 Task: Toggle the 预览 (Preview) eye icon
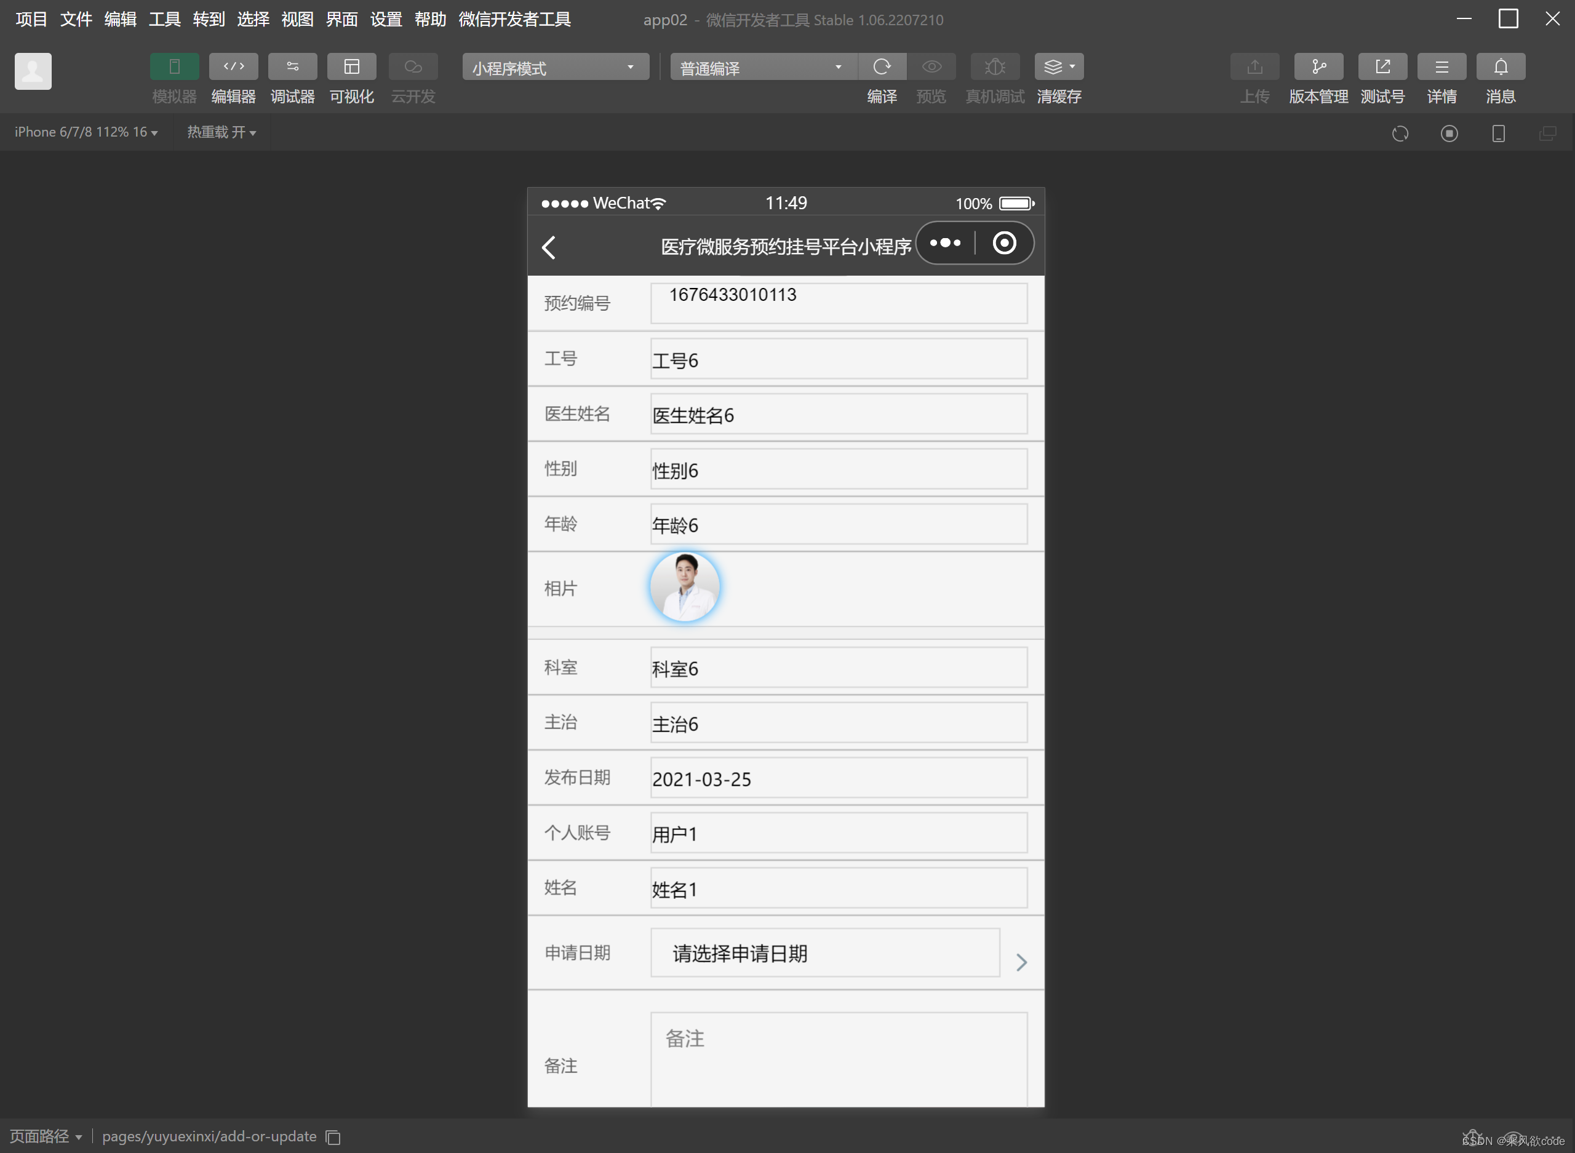931,66
